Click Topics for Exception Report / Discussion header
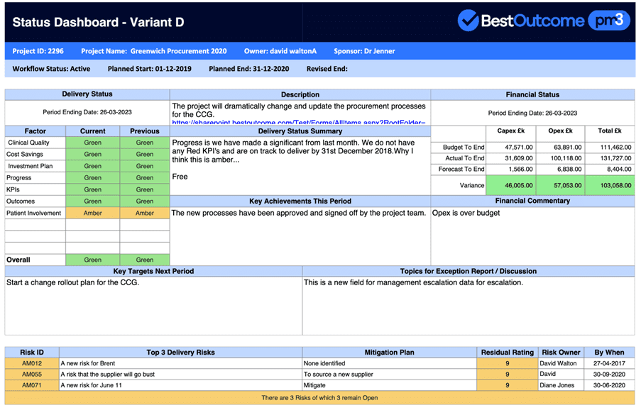The height and width of the screenshot is (415, 641). (469, 271)
